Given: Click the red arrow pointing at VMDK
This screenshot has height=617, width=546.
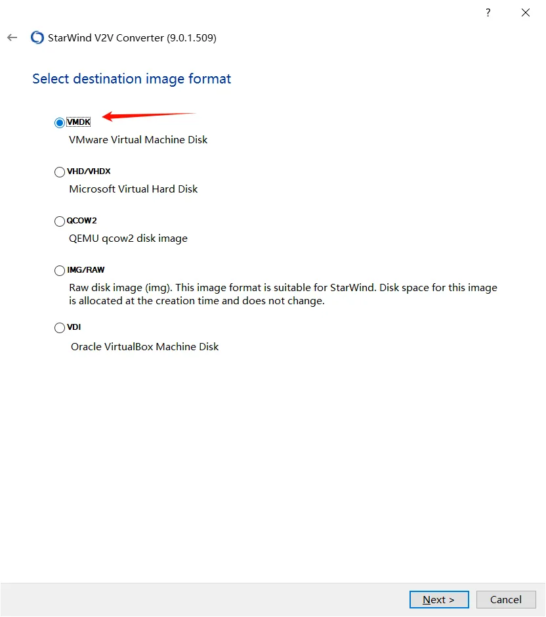Looking at the screenshot, I should pos(149,116).
